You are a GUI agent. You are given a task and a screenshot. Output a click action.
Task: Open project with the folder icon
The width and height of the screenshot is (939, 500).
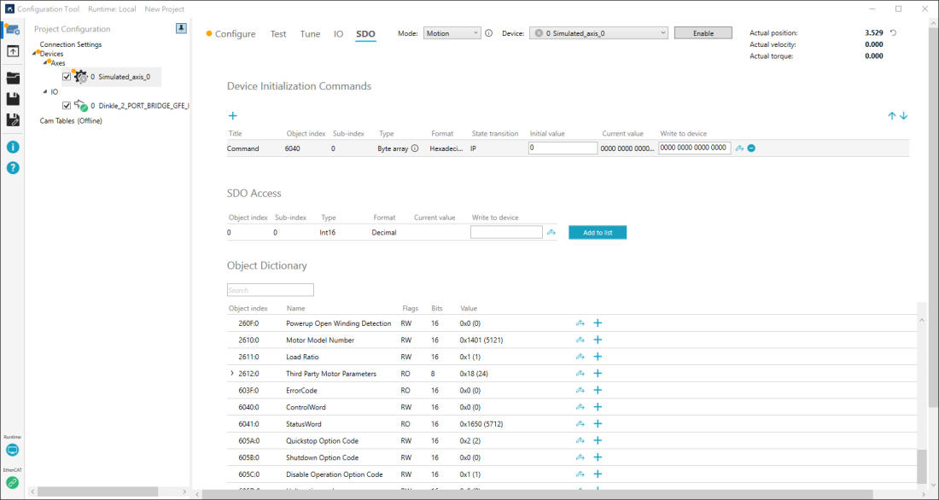click(x=13, y=78)
